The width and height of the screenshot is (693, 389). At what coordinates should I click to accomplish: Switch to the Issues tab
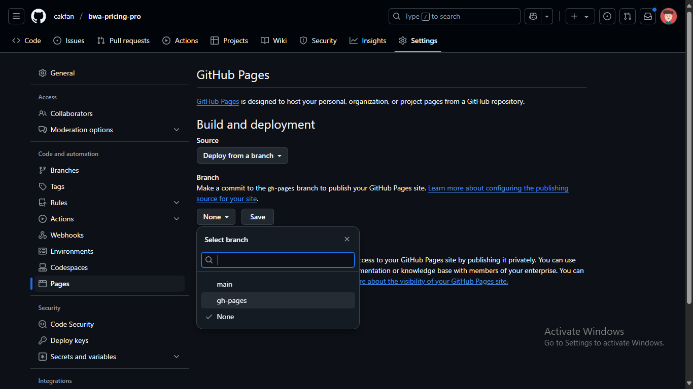click(x=69, y=41)
